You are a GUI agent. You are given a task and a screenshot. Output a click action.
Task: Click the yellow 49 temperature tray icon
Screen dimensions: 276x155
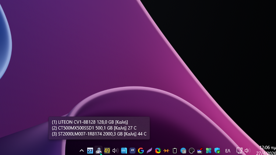(x=107, y=151)
